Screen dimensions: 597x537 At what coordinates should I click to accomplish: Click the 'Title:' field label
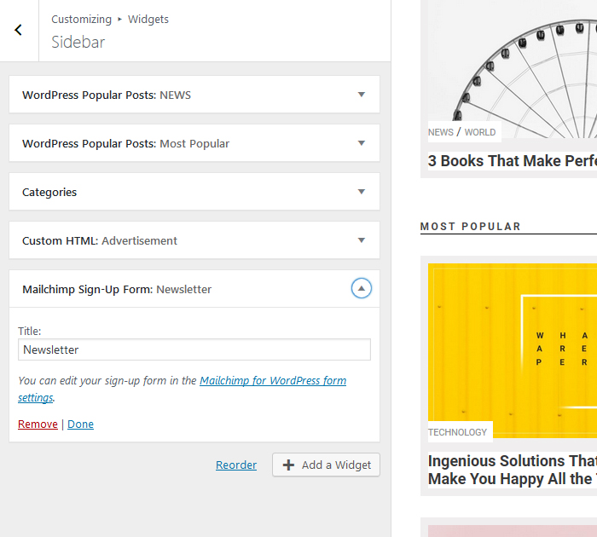coord(29,331)
